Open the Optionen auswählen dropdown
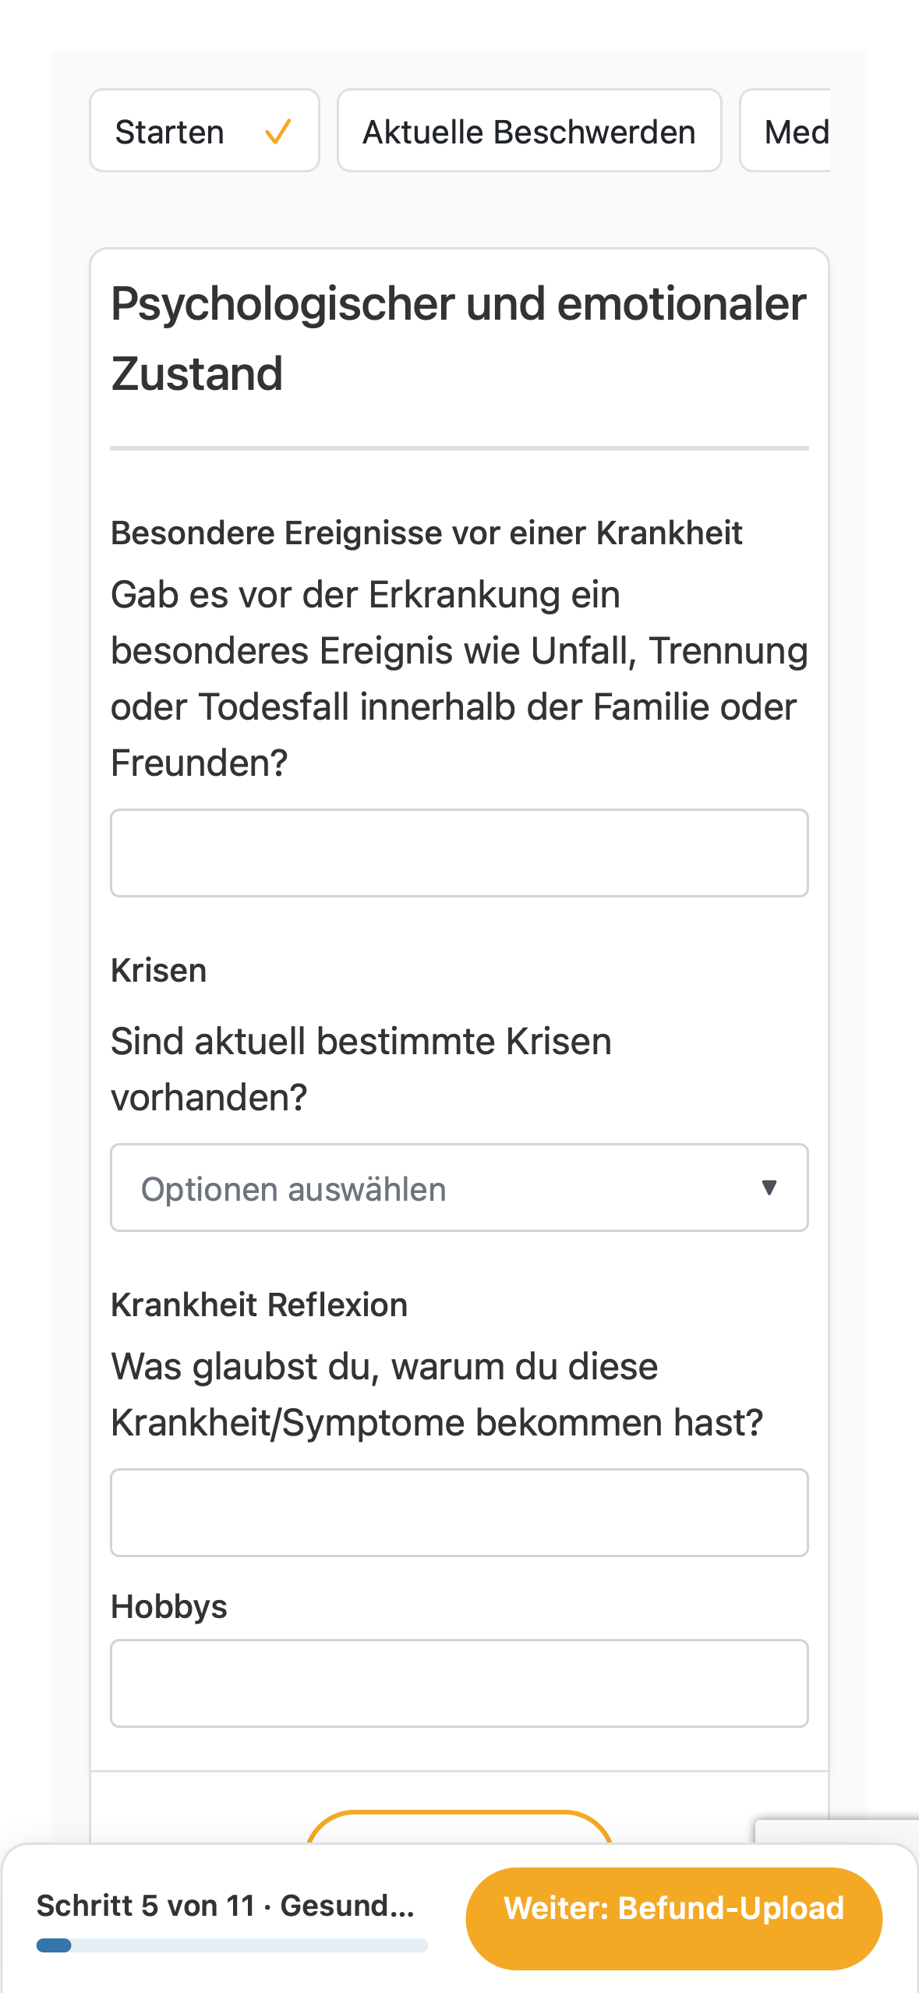This screenshot has width=919, height=1993. (x=459, y=1188)
